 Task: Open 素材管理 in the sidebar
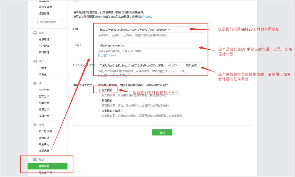click(x=44, y=52)
